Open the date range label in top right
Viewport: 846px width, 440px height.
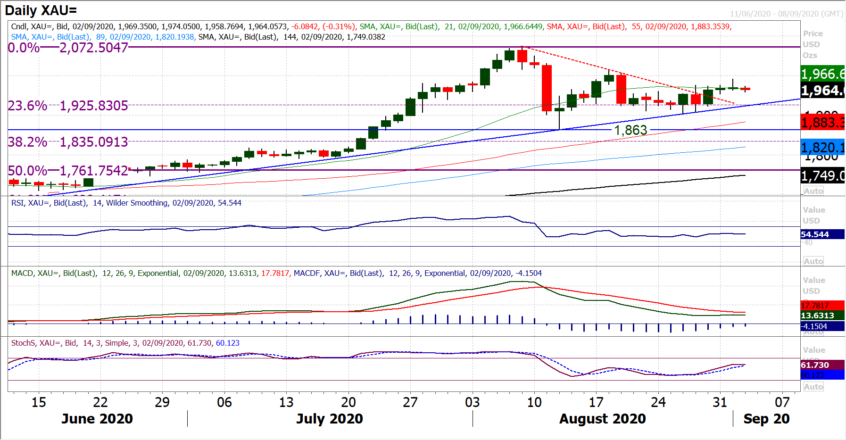786,14
